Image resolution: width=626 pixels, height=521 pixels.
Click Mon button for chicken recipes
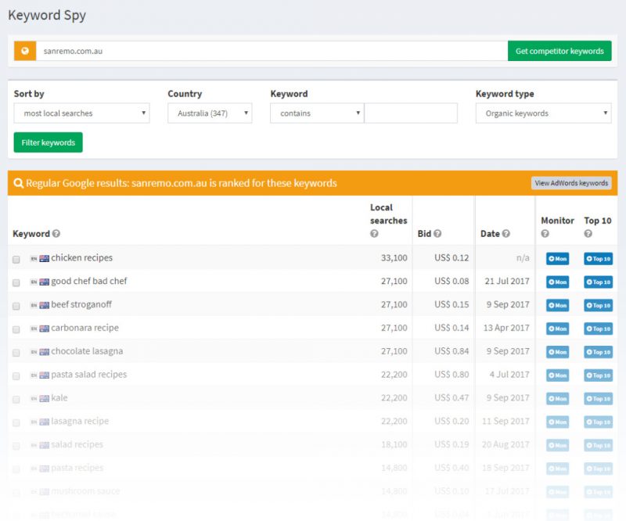(557, 259)
